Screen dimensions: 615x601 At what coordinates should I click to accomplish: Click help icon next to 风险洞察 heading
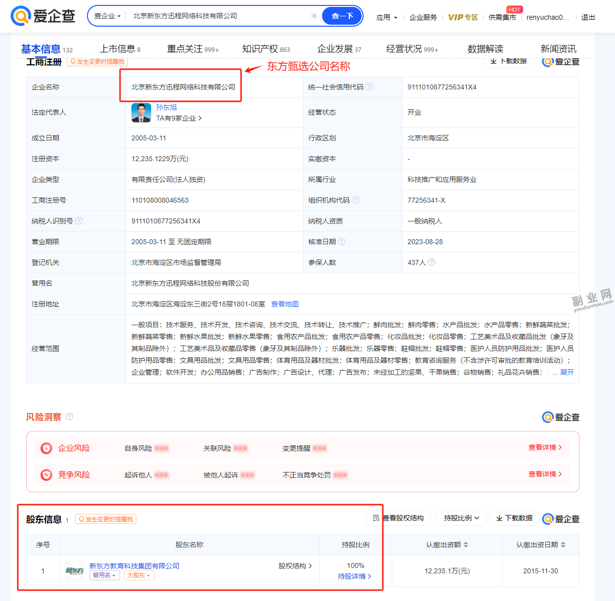[x=70, y=417]
